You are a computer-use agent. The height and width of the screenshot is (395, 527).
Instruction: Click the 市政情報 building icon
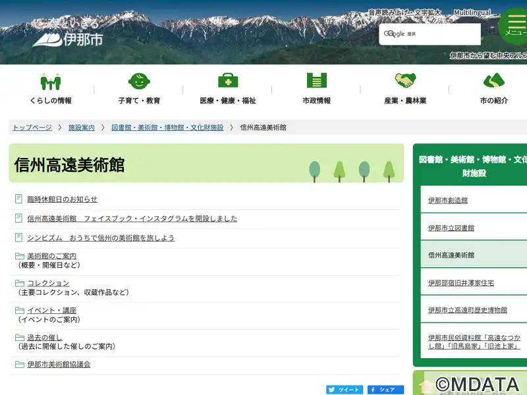pyautogui.click(x=316, y=80)
